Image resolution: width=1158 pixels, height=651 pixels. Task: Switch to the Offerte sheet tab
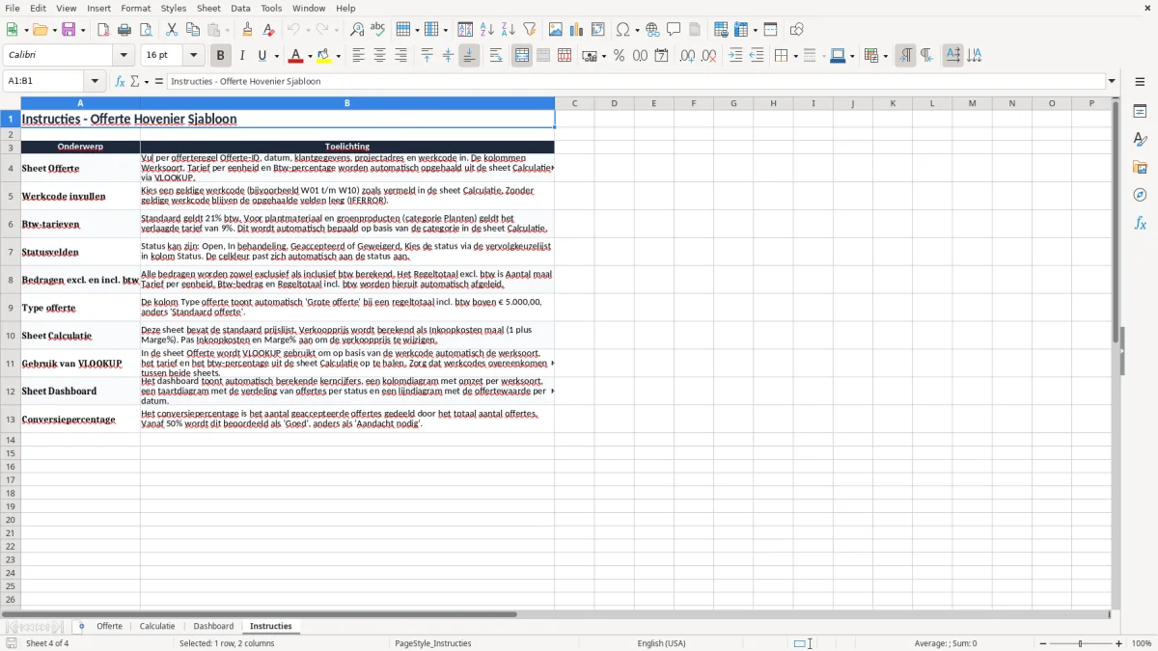coord(110,627)
